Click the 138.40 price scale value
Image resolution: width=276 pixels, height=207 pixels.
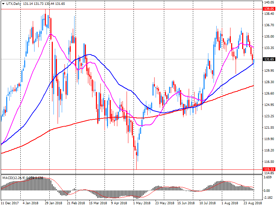click(269, 14)
